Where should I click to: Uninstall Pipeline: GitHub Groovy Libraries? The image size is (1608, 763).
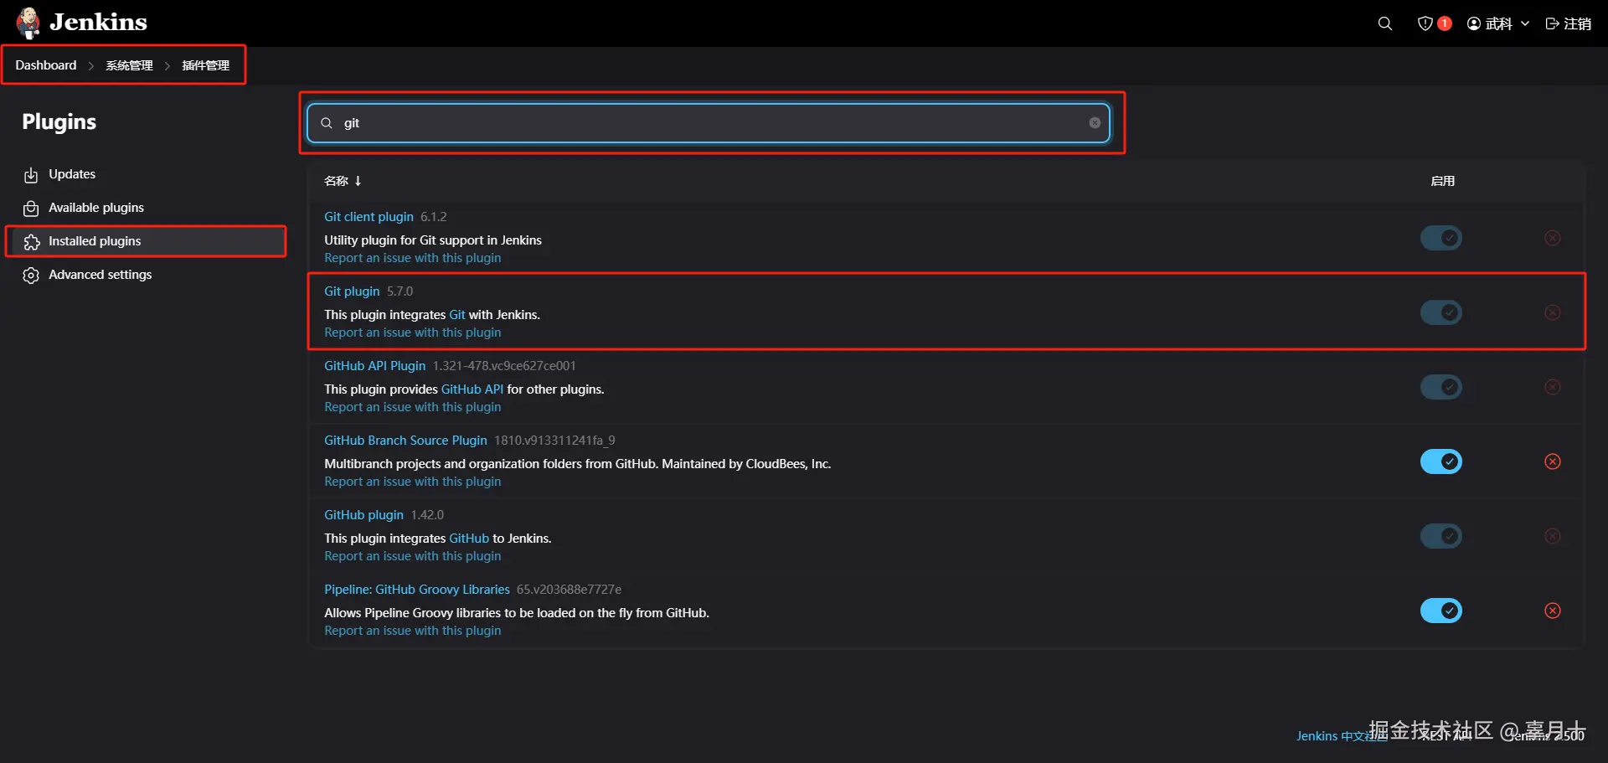tap(1553, 611)
